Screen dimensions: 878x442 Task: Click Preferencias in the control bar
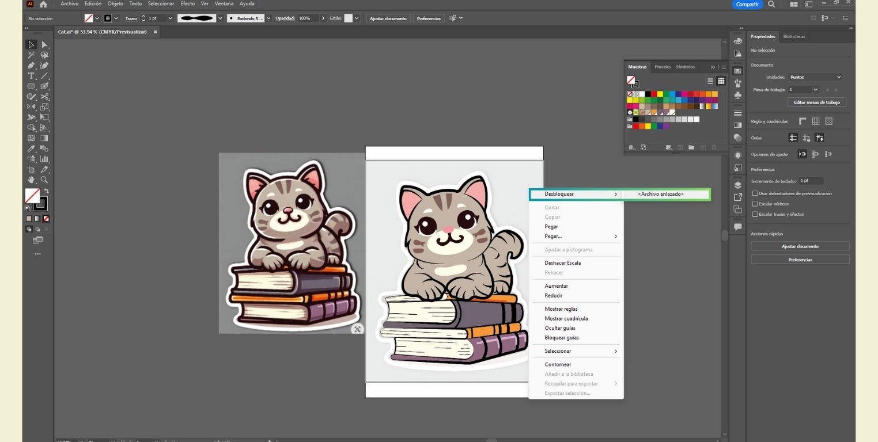(429, 18)
